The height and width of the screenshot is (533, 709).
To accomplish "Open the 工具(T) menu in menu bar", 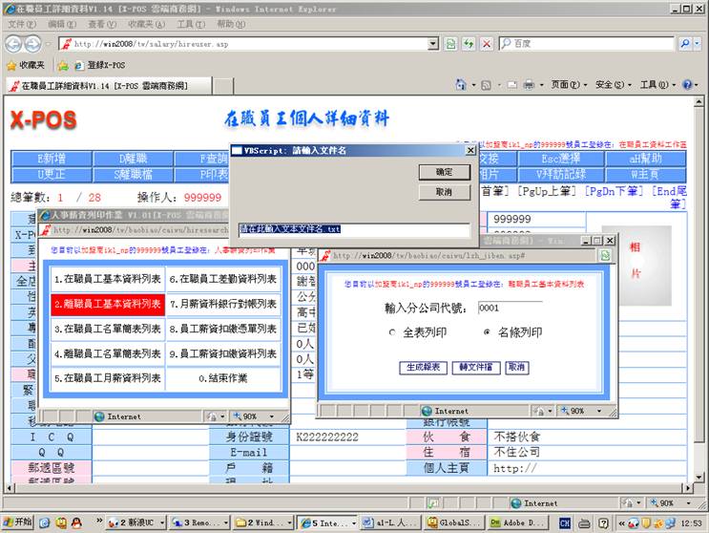I will tap(190, 24).
